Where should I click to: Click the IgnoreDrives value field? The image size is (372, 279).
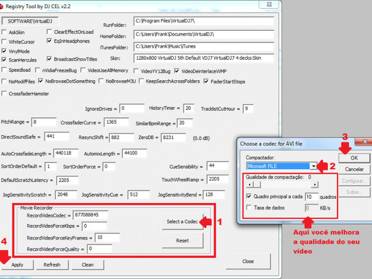tap(132, 108)
